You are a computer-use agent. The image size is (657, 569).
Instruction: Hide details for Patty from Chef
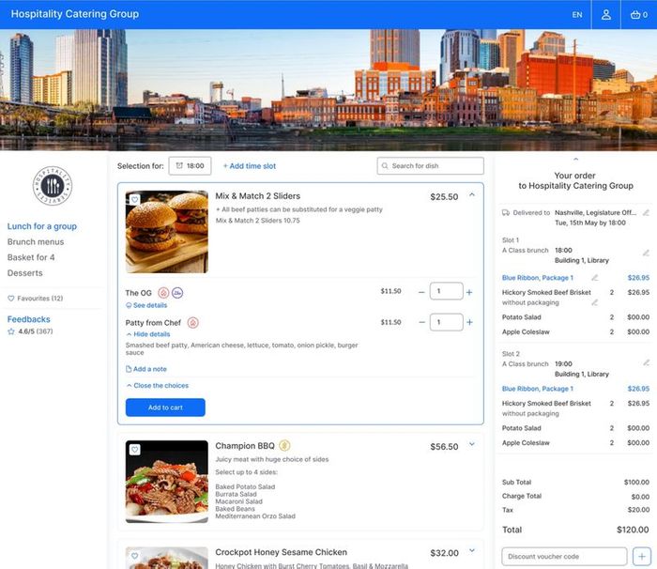[148, 334]
